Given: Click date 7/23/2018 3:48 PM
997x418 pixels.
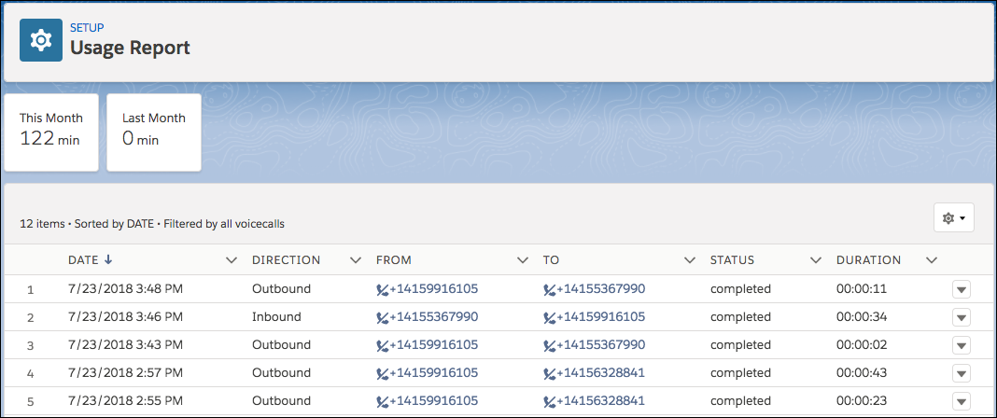Looking at the screenshot, I should (x=125, y=289).
